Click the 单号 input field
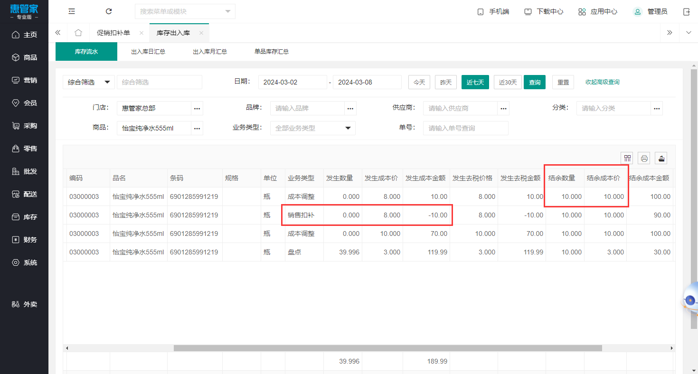 466,128
